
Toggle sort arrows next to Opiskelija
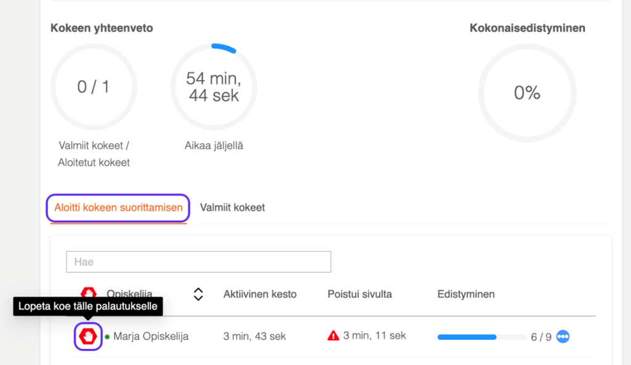pyautogui.click(x=198, y=294)
